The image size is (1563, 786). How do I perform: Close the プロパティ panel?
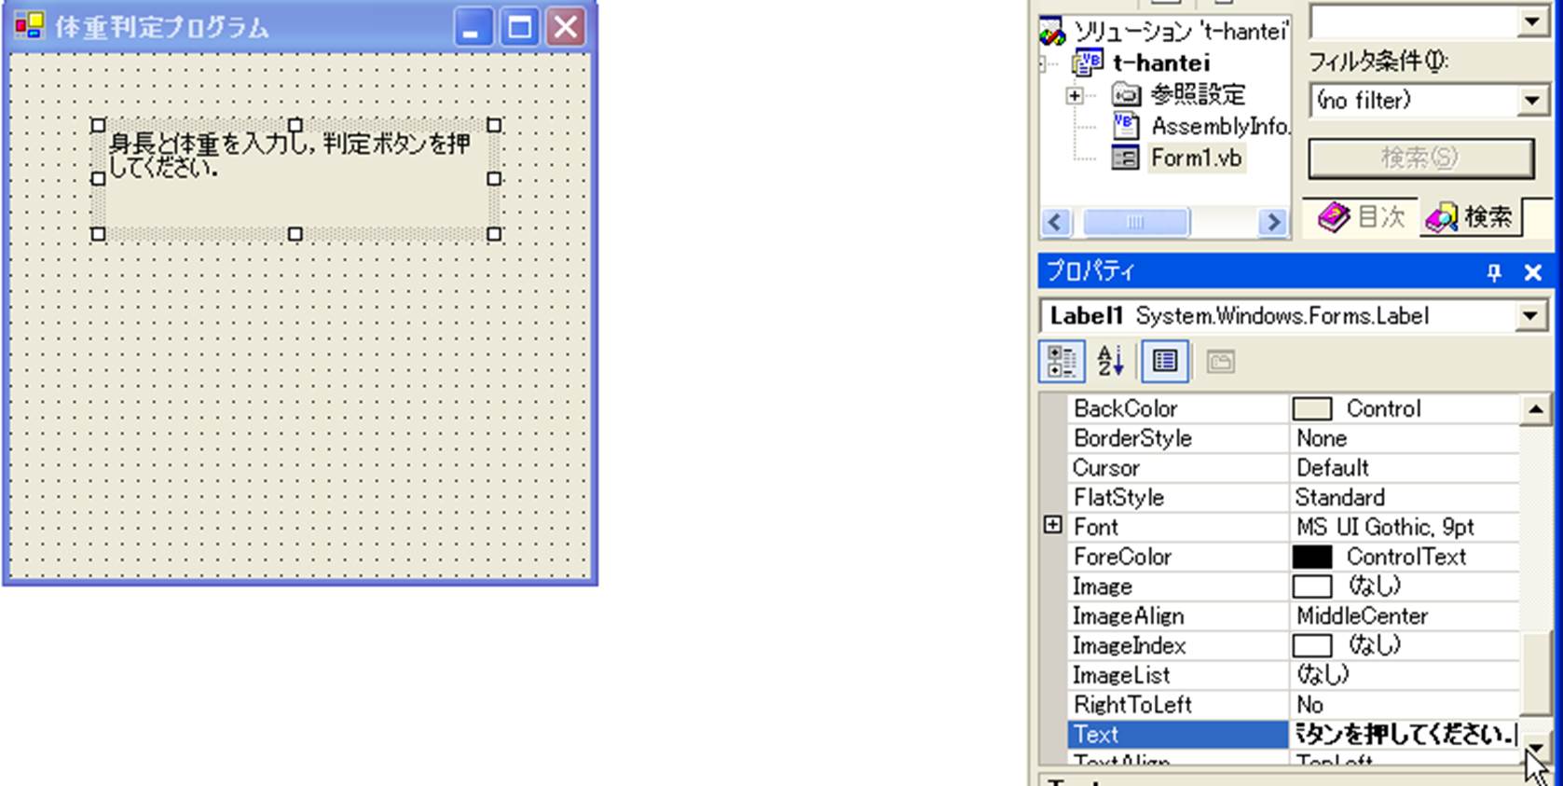[1532, 272]
